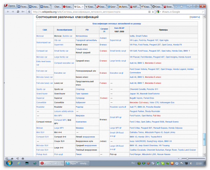Screen dimensions: 210x170
Task: Close the active Wikipedia tab
Action: pyautogui.click(x=83, y=7)
